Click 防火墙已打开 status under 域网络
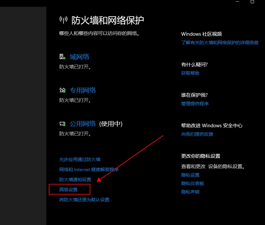 (x=75, y=67)
